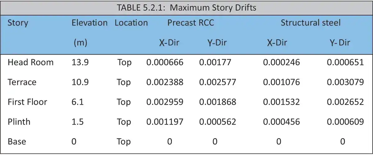Select the 'First Floor' row label
The width and height of the screenshot is (373, 155).
pyautogui.click(x=27, y=102)
